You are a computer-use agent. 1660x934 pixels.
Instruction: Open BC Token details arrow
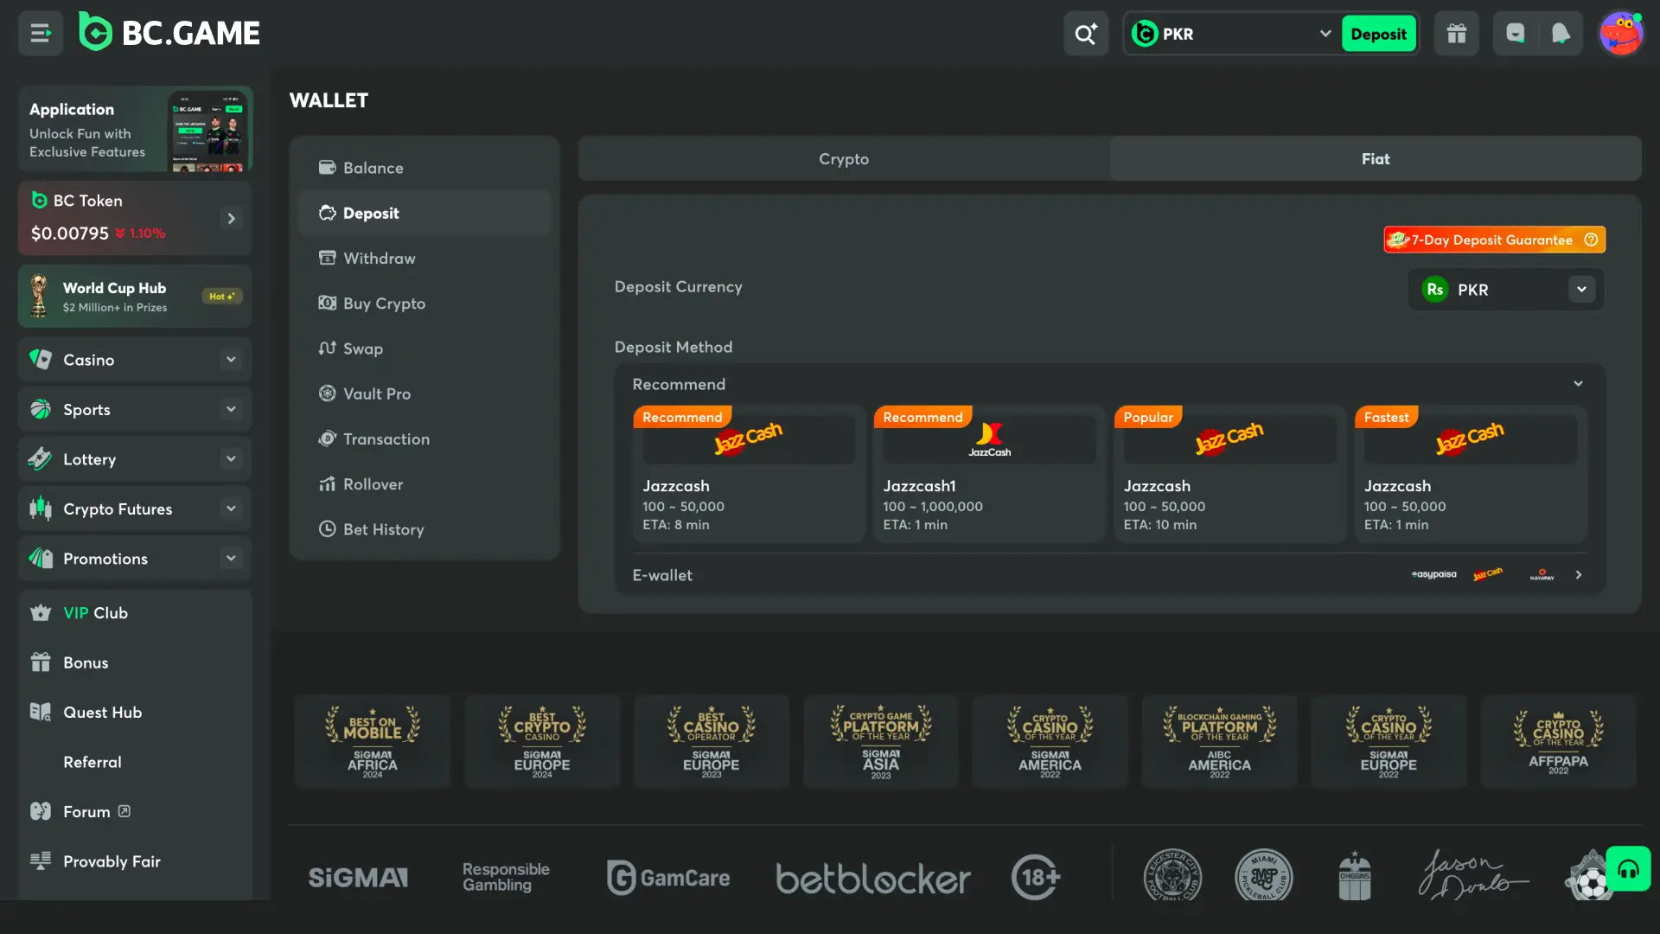pos(231,218)
